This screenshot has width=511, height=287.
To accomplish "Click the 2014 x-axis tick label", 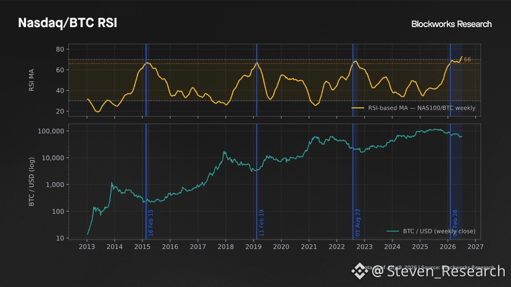I will pyautogui.click(x=115, y=246).
